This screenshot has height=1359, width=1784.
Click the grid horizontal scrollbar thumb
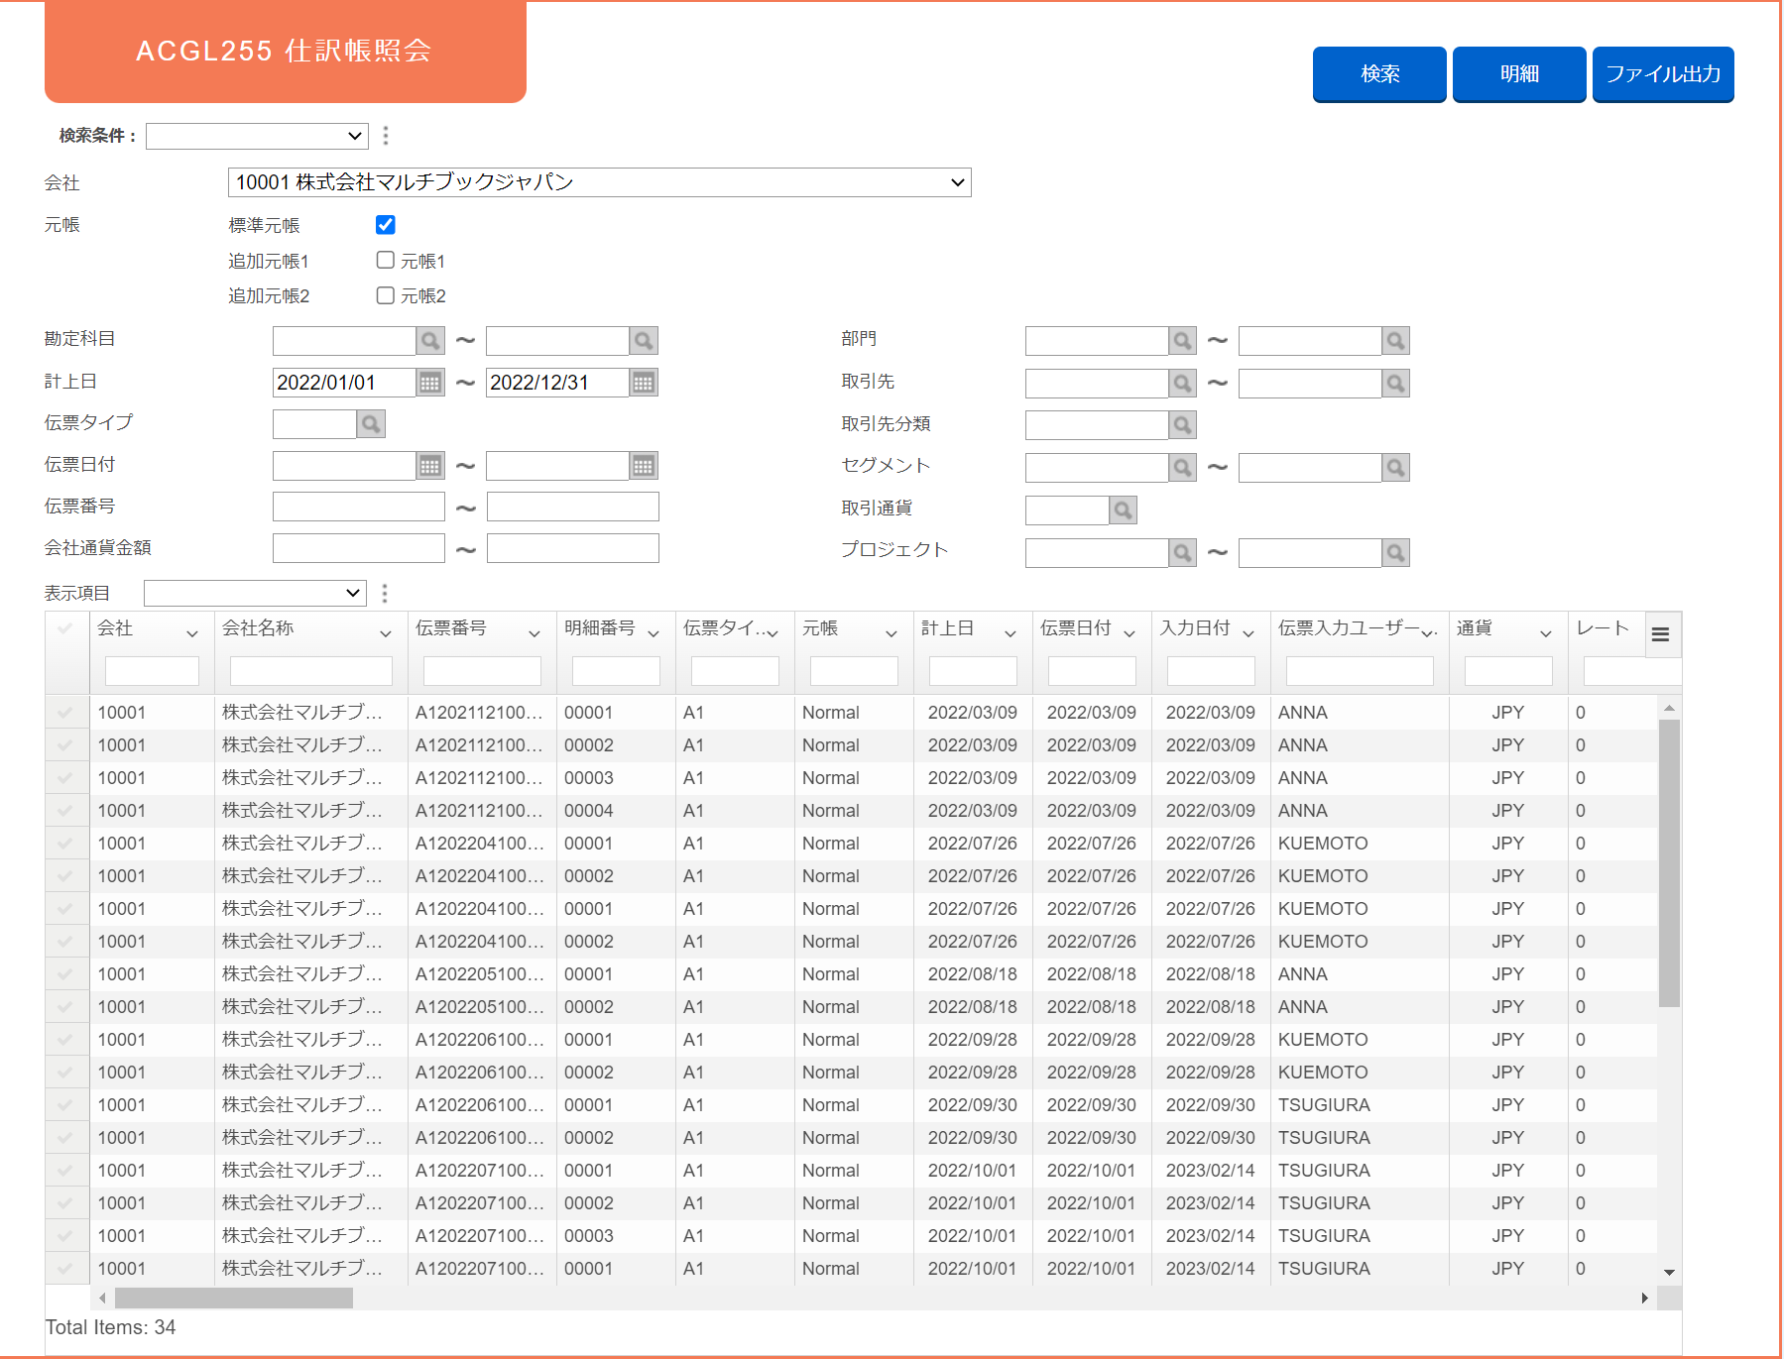point(234,1298)
